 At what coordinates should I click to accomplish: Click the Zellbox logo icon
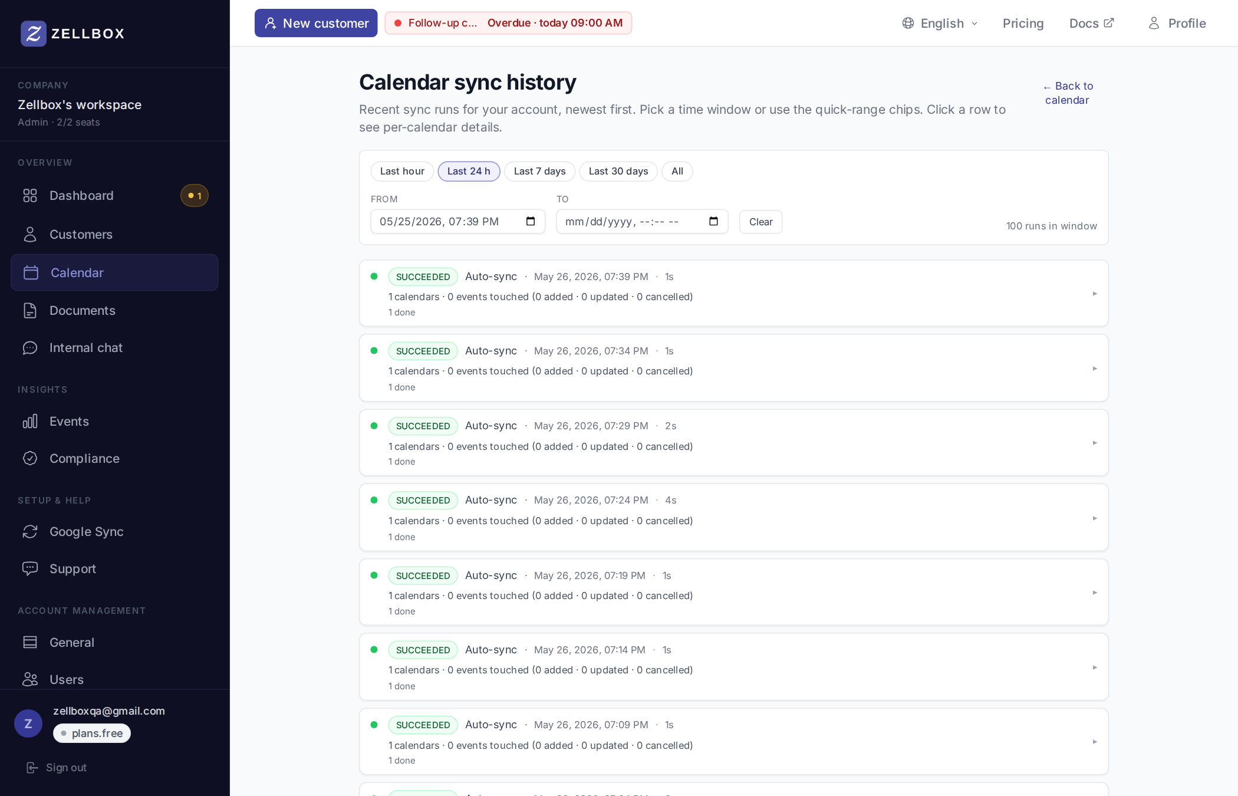34,34
